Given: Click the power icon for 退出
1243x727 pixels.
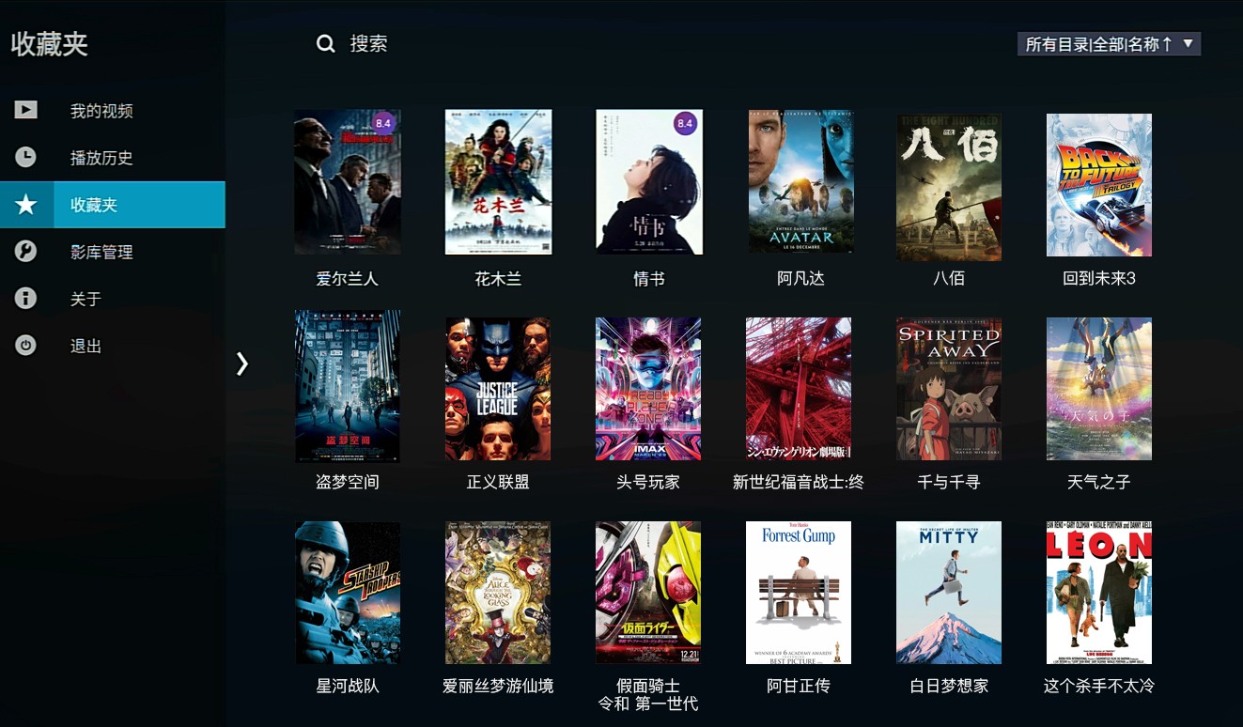Looking at the screenshot, I should (x=25, y=345).
